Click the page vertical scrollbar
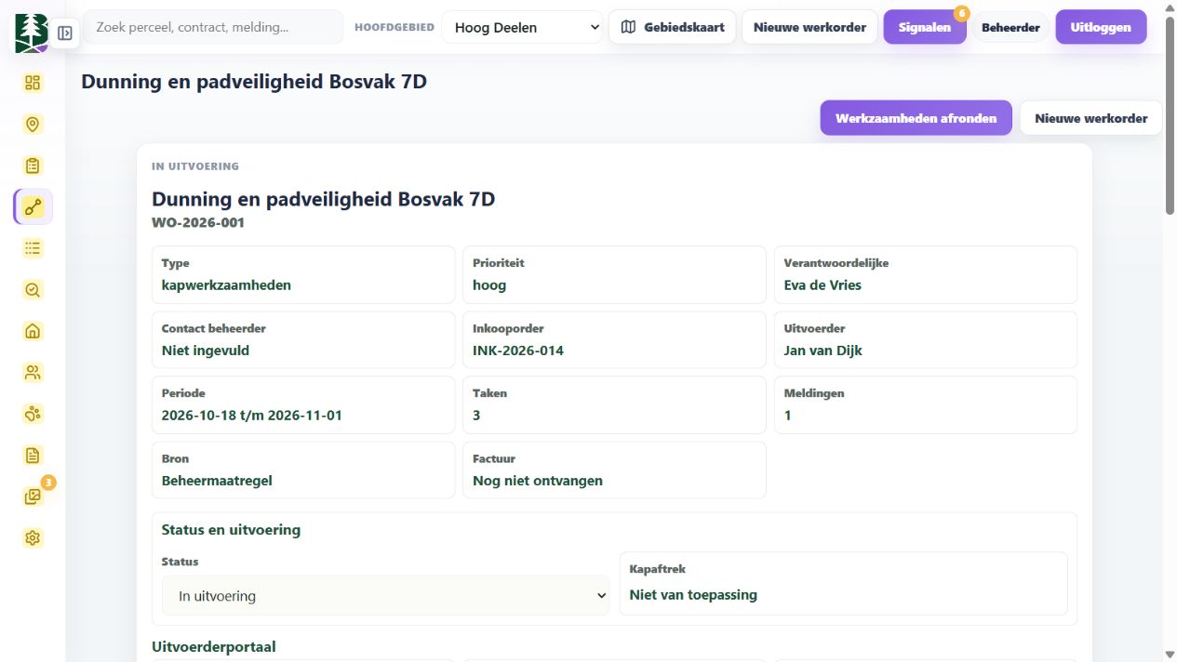 coord(1170,116)
